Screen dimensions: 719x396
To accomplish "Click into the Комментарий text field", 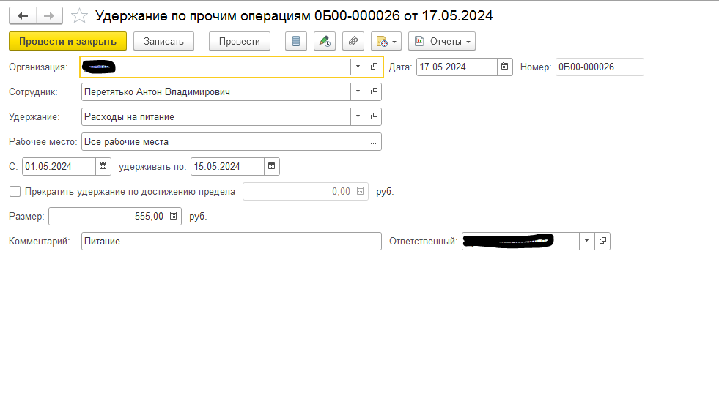I will [230, 241].
